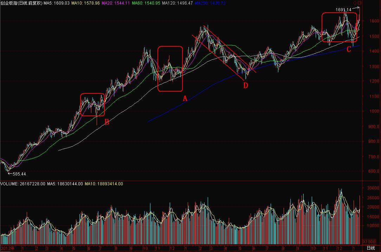
Task: Click the 1691.14 high price arrow label
Action: [x=348, y=9]
